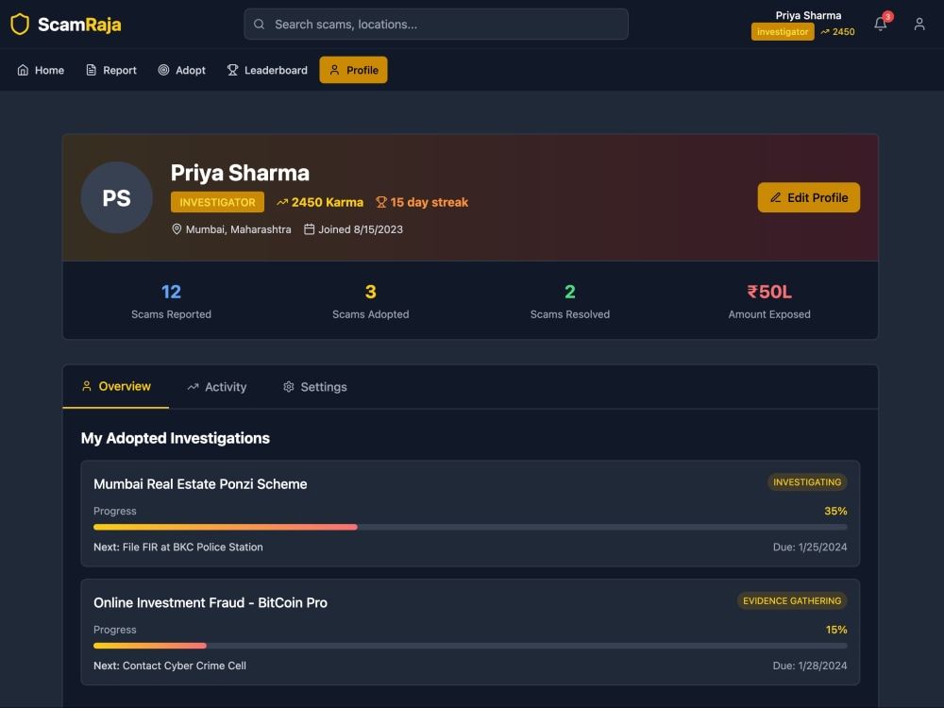Open Mumbai Real Estate Ponzi Scheme title
Viewport: 944px width, 708px height.
[x=200, y=484]
